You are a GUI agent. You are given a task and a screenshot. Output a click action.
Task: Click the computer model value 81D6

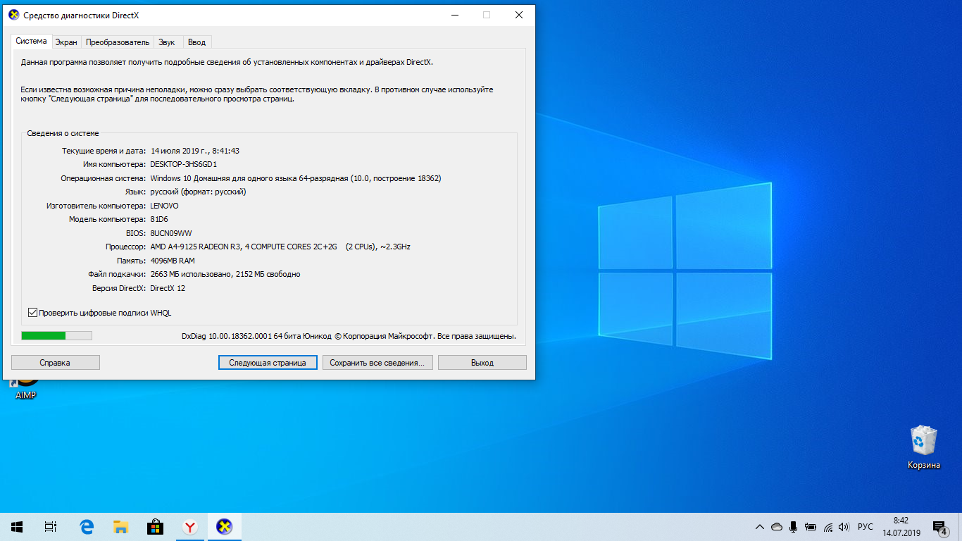pyautogui.click(x=160, y=219)
